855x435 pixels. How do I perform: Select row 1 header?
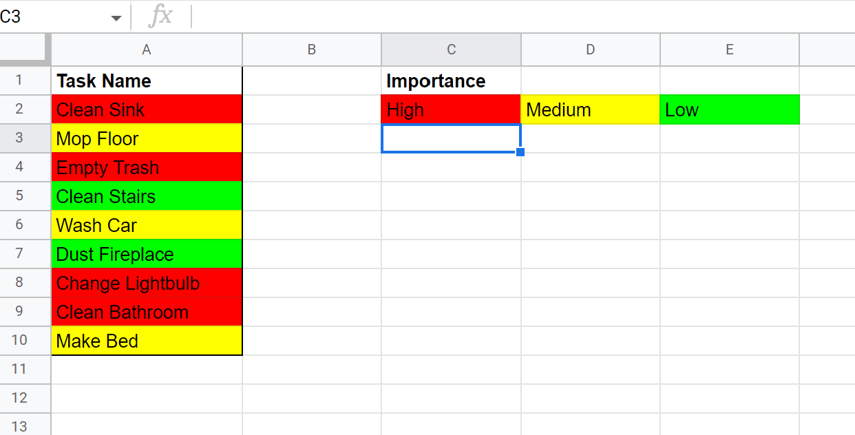coord(19,81)
